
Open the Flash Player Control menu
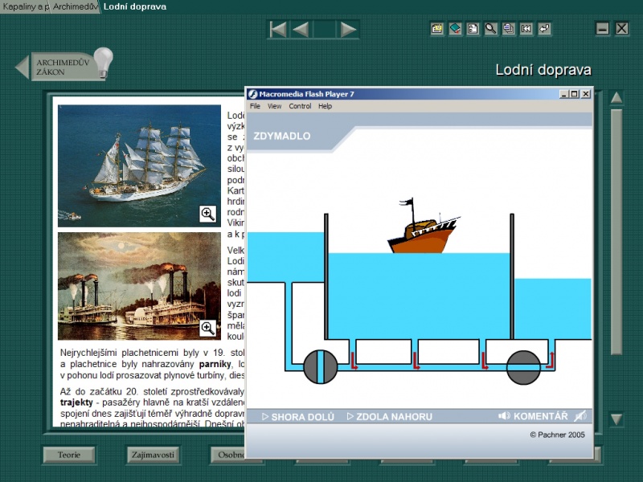pyautogui.click(x=300, y=106)
